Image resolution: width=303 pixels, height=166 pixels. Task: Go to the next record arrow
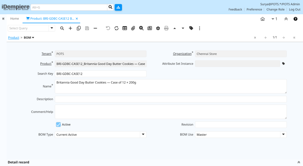[x=283, y=38]
